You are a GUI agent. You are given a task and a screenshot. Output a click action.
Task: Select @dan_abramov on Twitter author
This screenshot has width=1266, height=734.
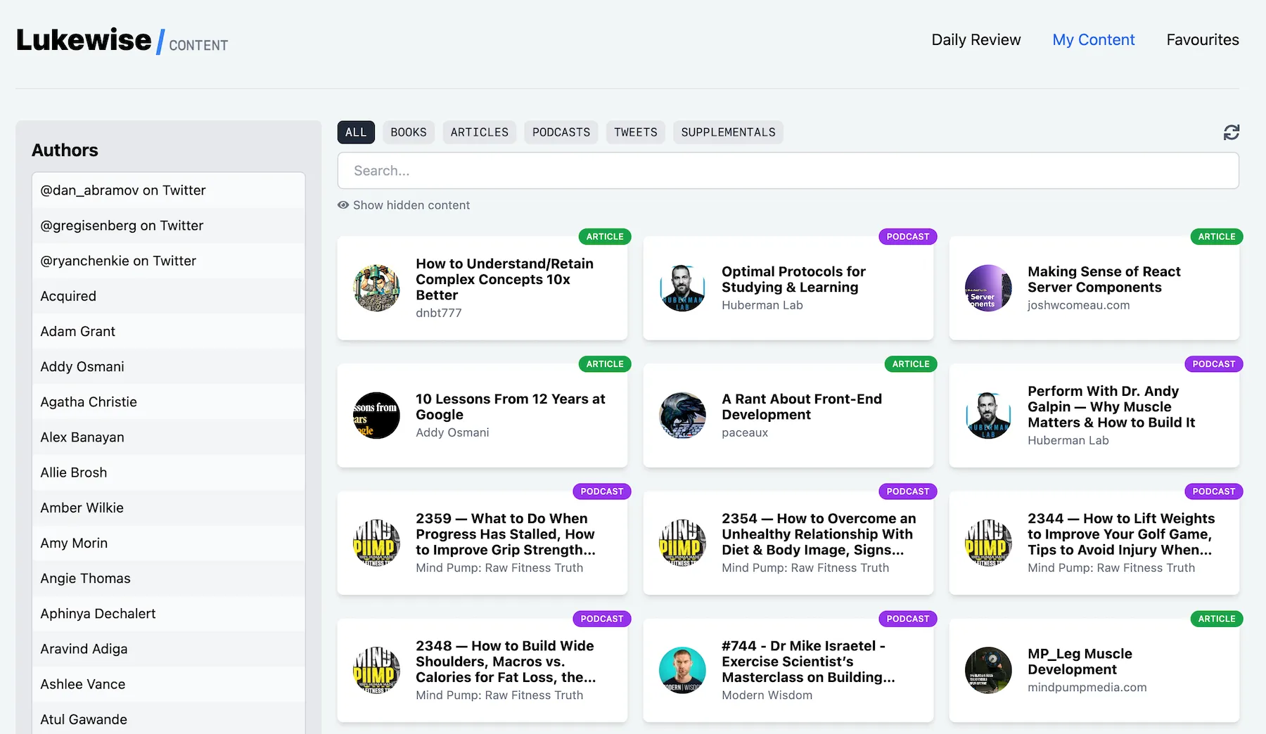point(168,191)
